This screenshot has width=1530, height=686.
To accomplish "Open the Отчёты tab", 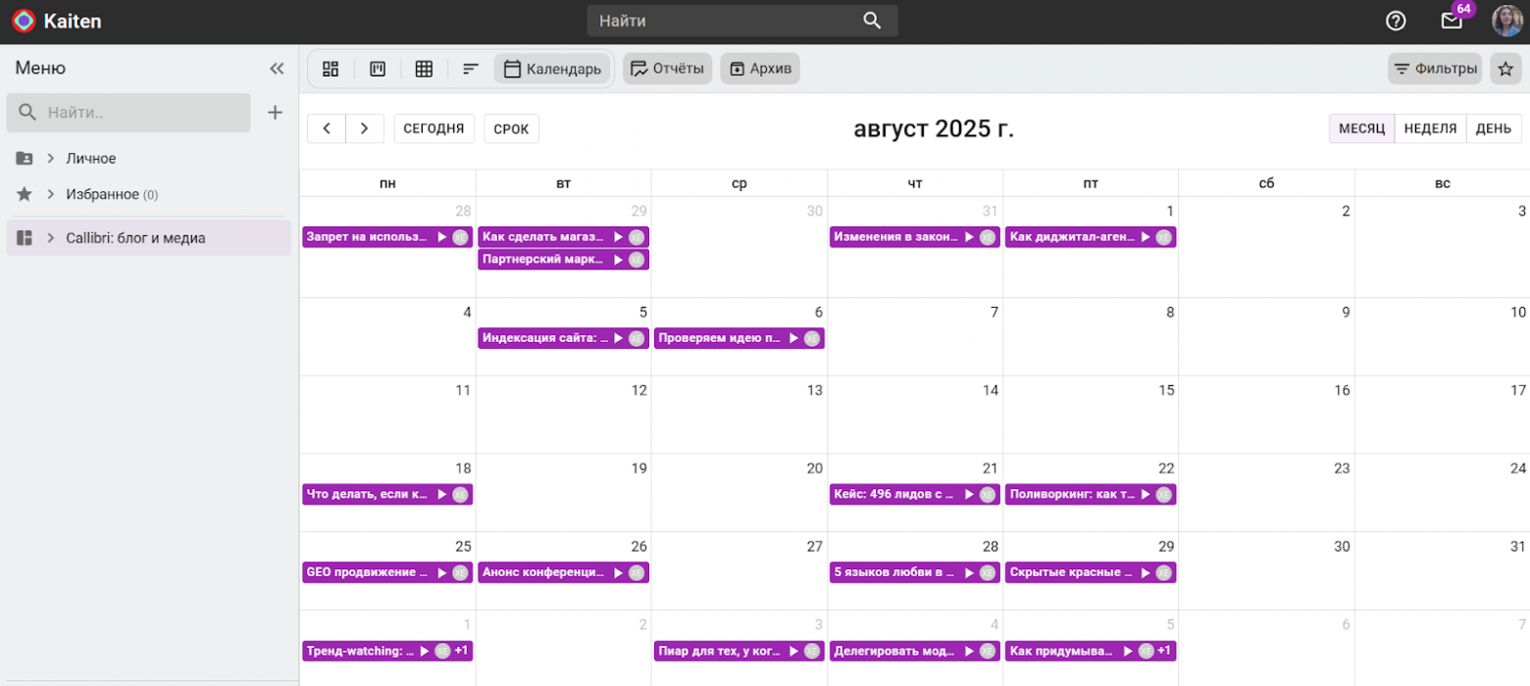I will (667, 69).
